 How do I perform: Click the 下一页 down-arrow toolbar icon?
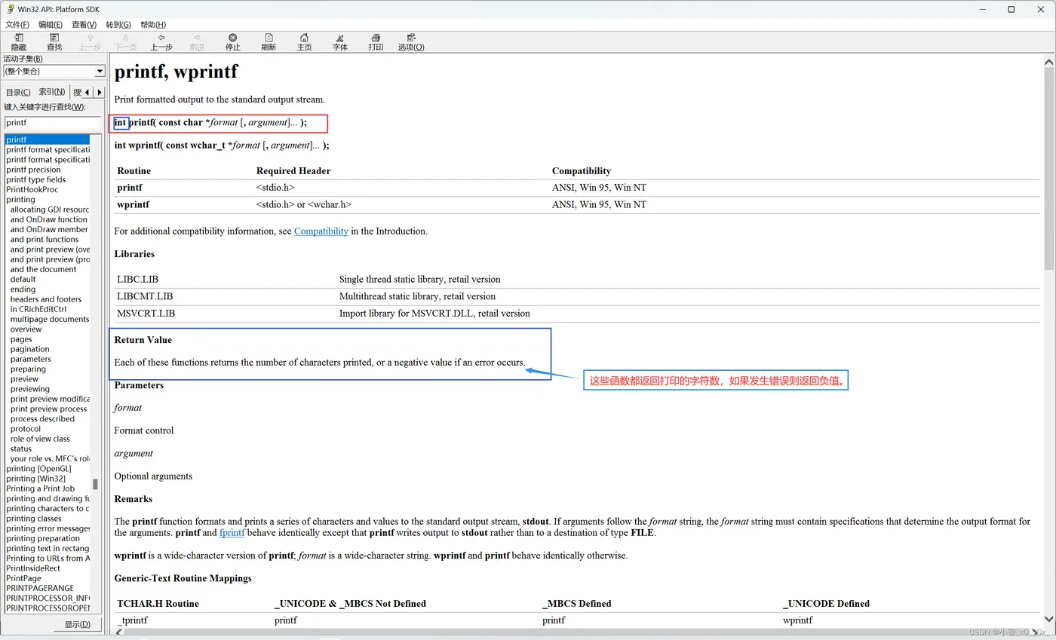point(125,38)
